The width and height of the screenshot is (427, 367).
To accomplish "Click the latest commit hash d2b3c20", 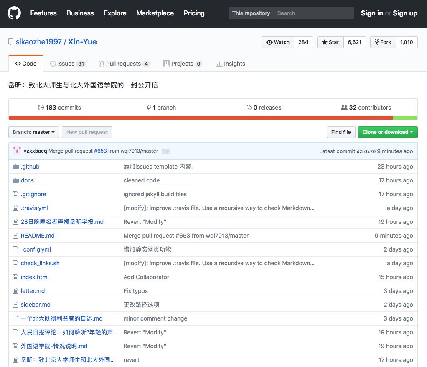I will [x=366, y=151].
